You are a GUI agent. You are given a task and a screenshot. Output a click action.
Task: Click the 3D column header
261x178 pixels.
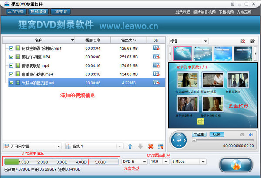click(156, 40)
